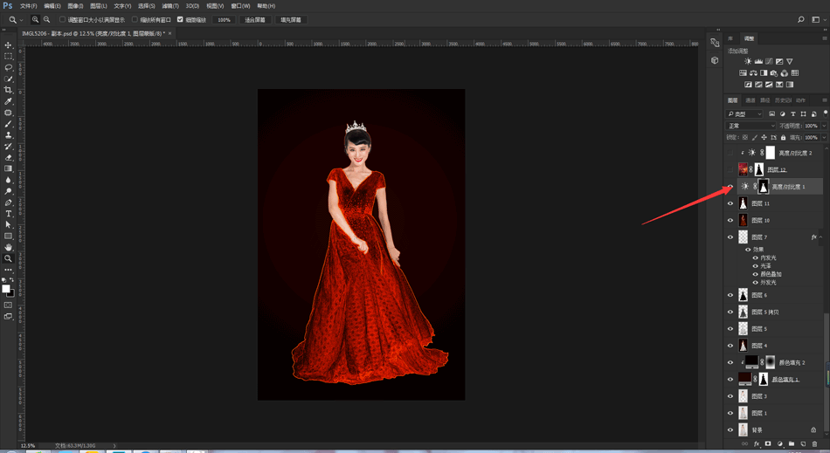Enable the resize windows to fit checkbox
Viewport: 830px width, 453px height.
(63, 19)
